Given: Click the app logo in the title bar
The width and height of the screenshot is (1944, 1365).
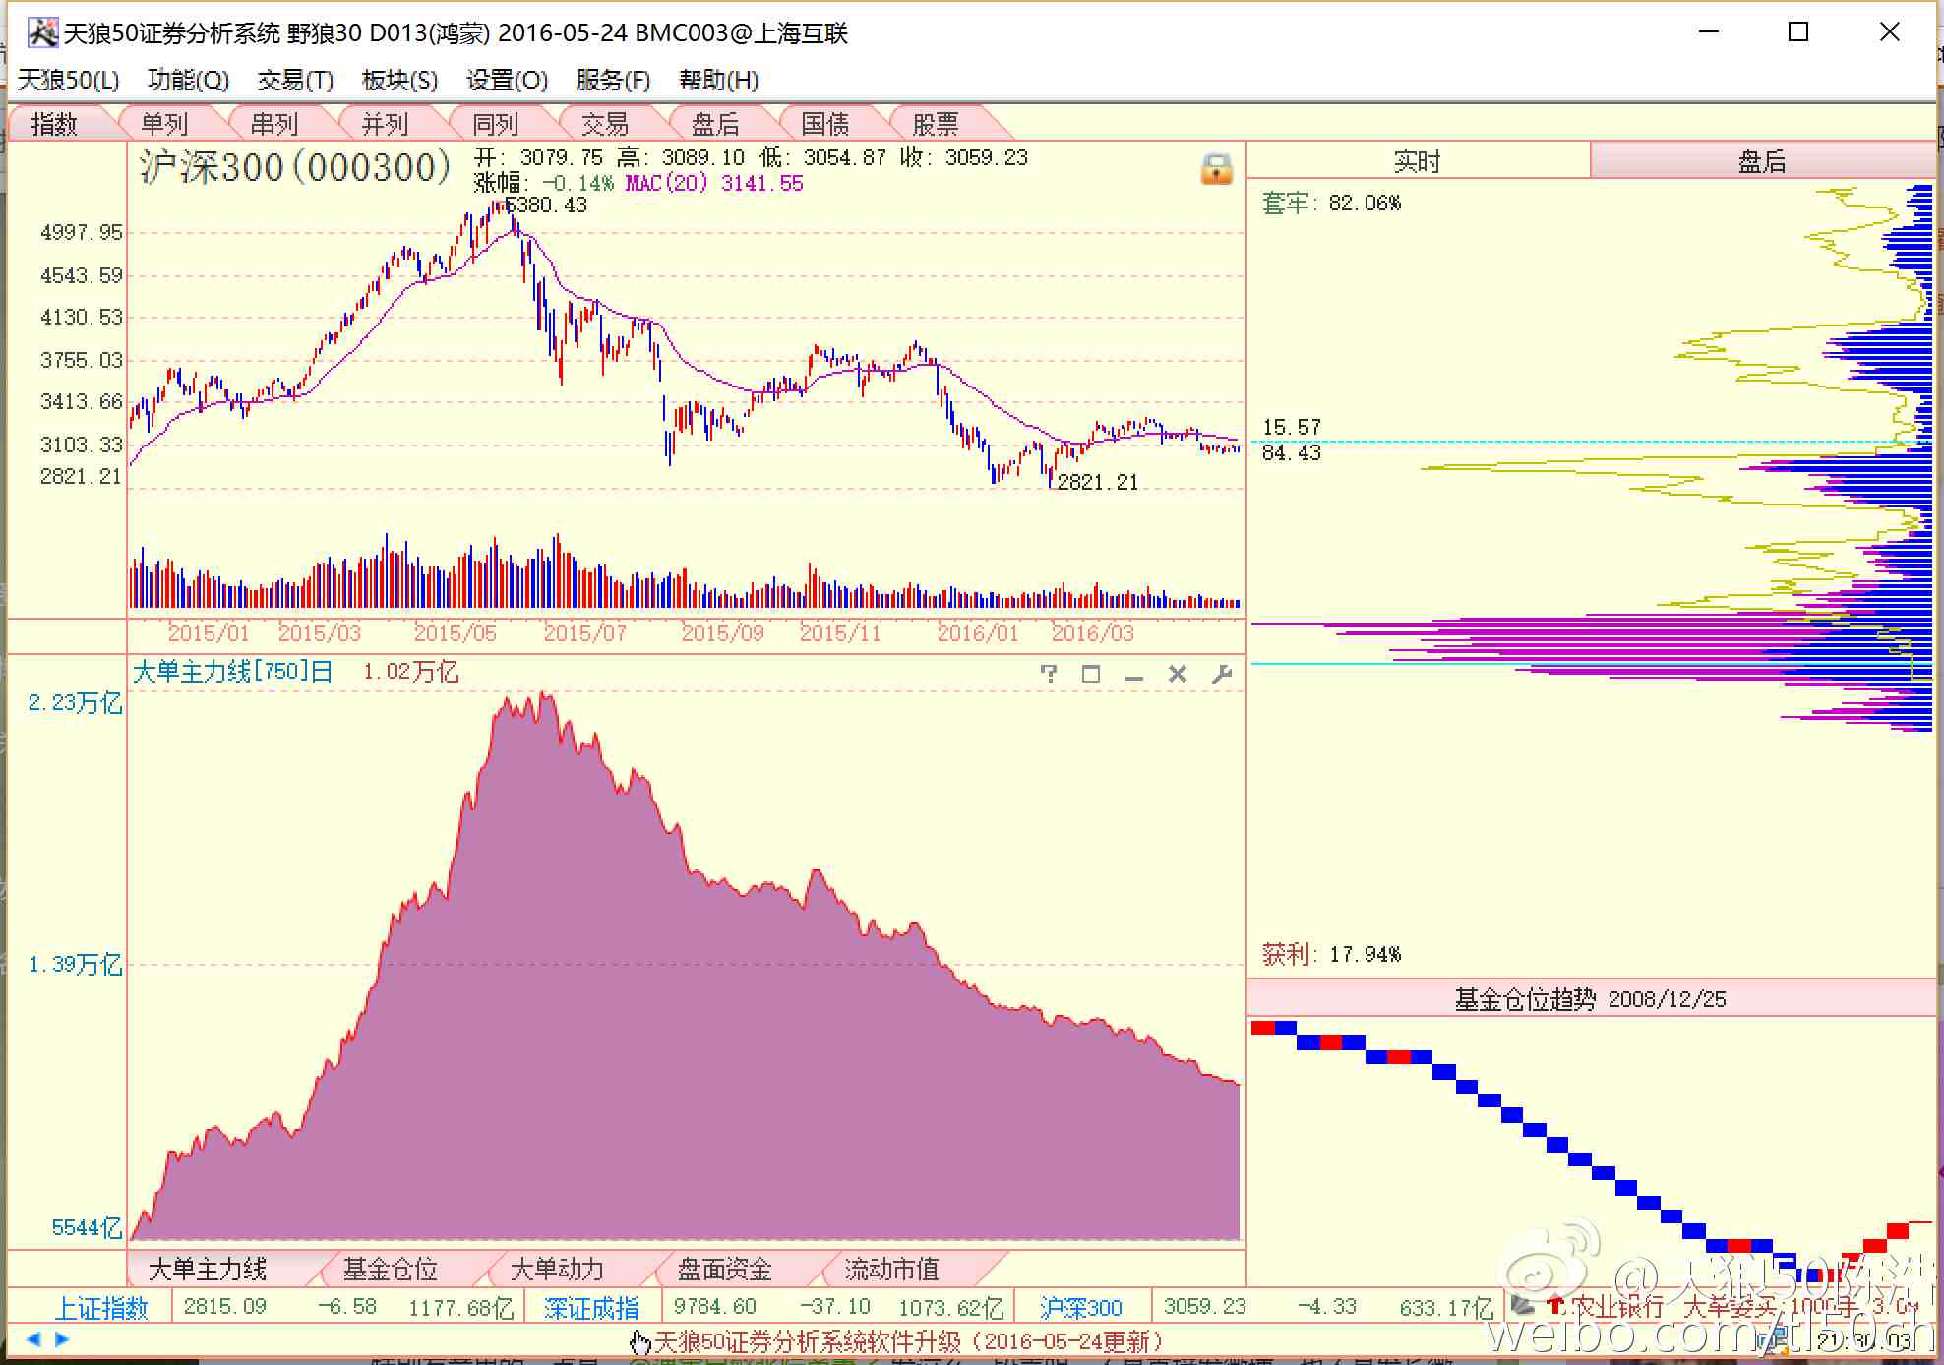Looking at the screenshot, I should (x=42, y=32).
